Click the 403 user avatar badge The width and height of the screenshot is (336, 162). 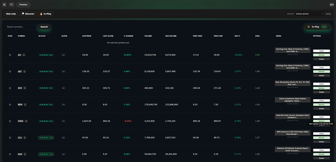pyautogui.click(x=332, y=4)
